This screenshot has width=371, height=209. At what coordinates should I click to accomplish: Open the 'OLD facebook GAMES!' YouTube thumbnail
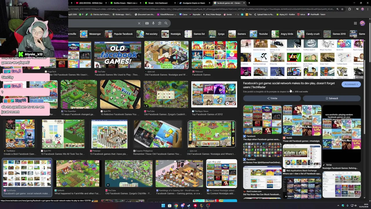118,55
